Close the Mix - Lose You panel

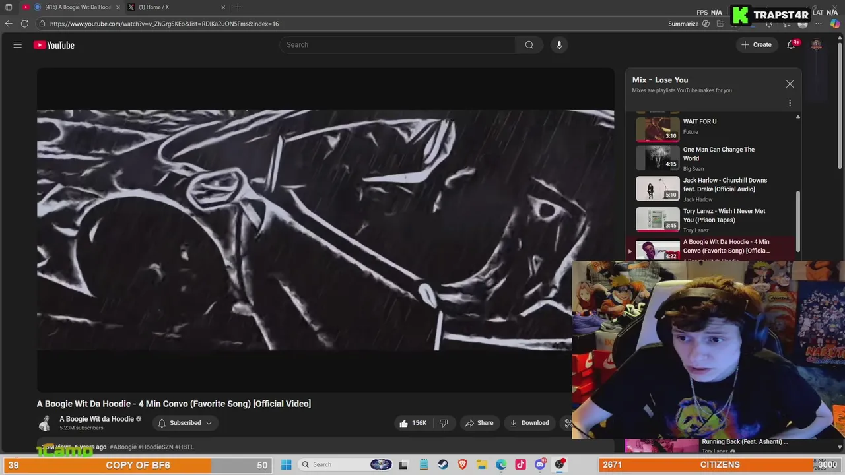[790, 84]
